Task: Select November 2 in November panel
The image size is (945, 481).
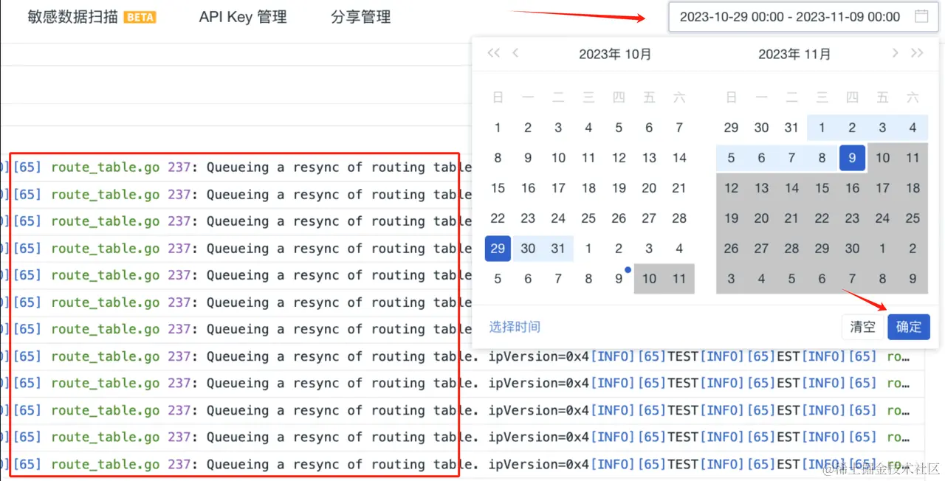Action: pyautogui.click(x=852, y=128)
